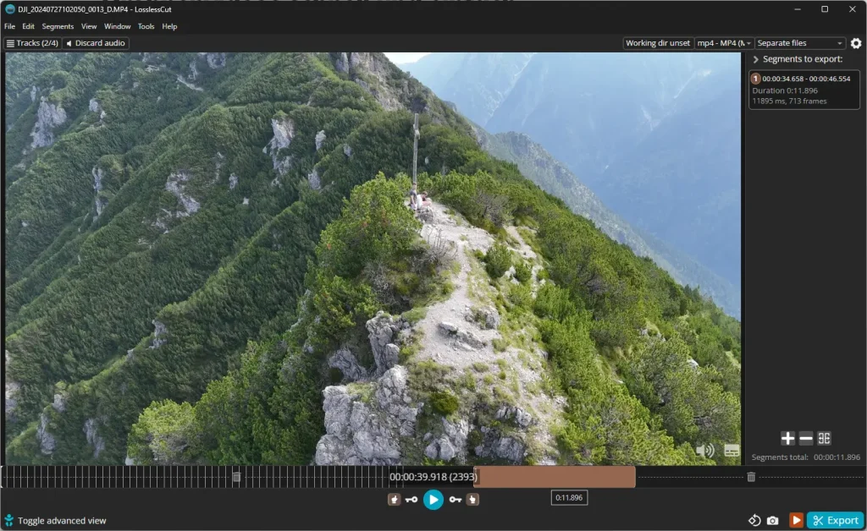Click the Export button

[x=836, y=521]
